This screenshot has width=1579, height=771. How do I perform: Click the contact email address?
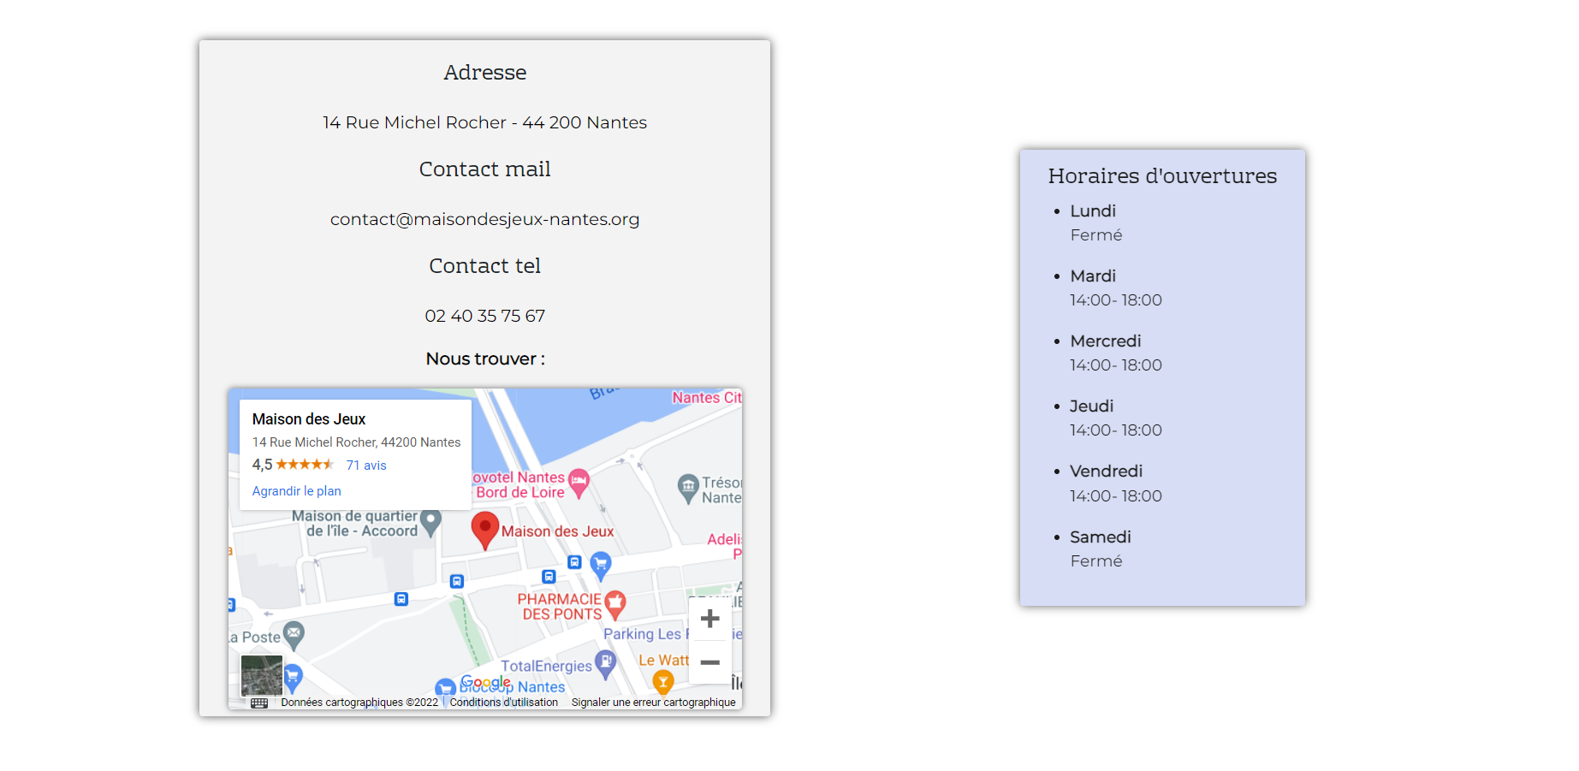(x=484, y=219)
